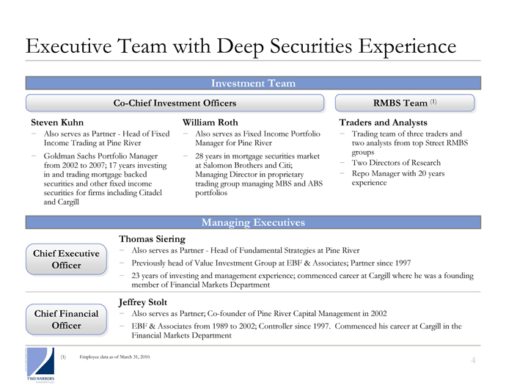Select the slide title text
The image size is (506, 391).
(241, 45)
